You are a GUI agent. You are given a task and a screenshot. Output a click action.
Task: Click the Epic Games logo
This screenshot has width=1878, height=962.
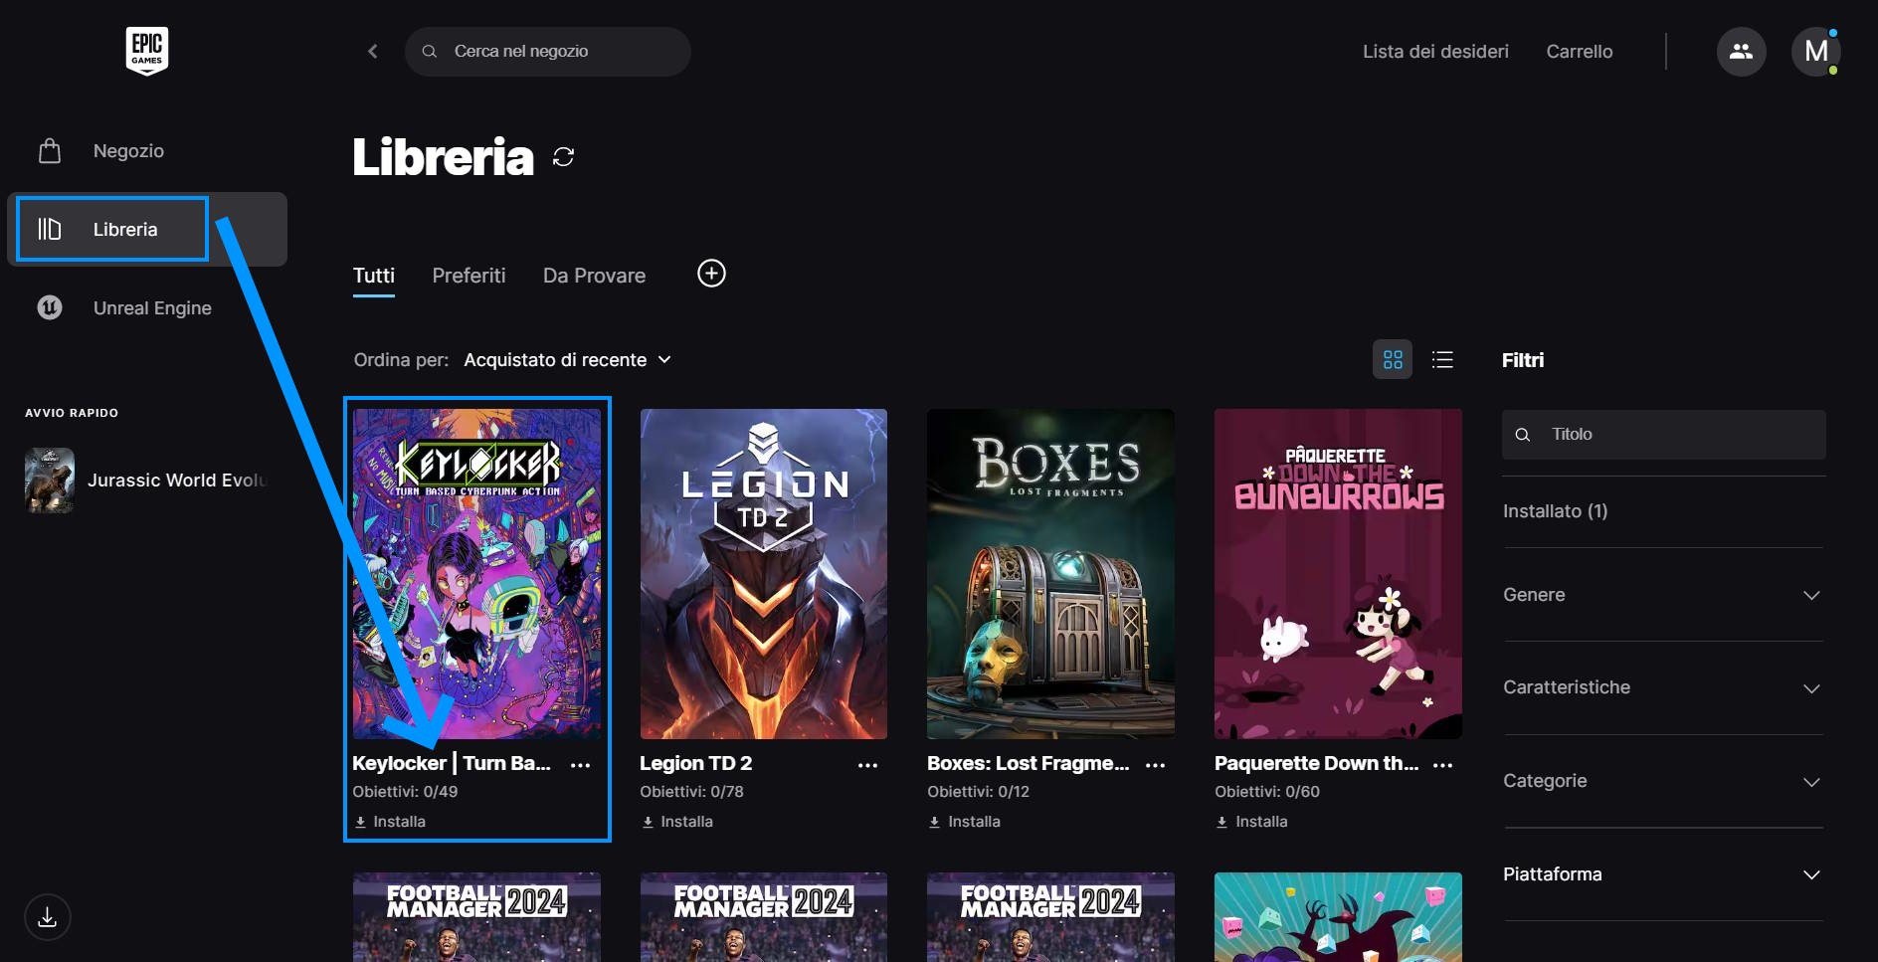coord(147,51)
